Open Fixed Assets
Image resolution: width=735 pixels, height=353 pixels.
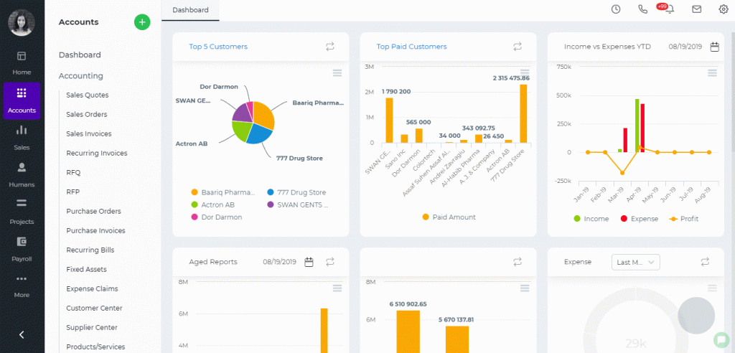86,270
